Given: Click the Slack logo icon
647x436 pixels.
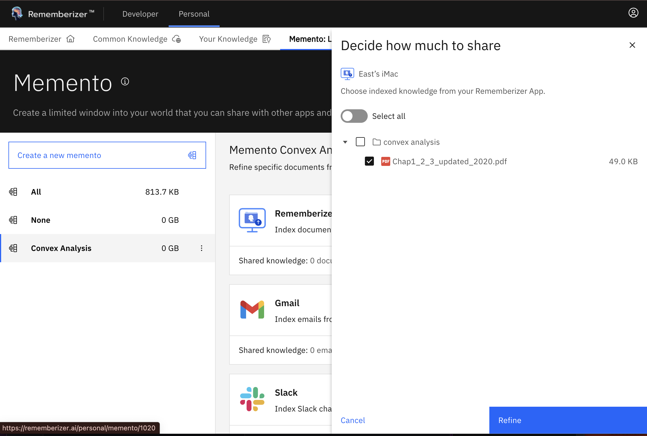Looking at the screenshot, I should [x=252, y=399].
